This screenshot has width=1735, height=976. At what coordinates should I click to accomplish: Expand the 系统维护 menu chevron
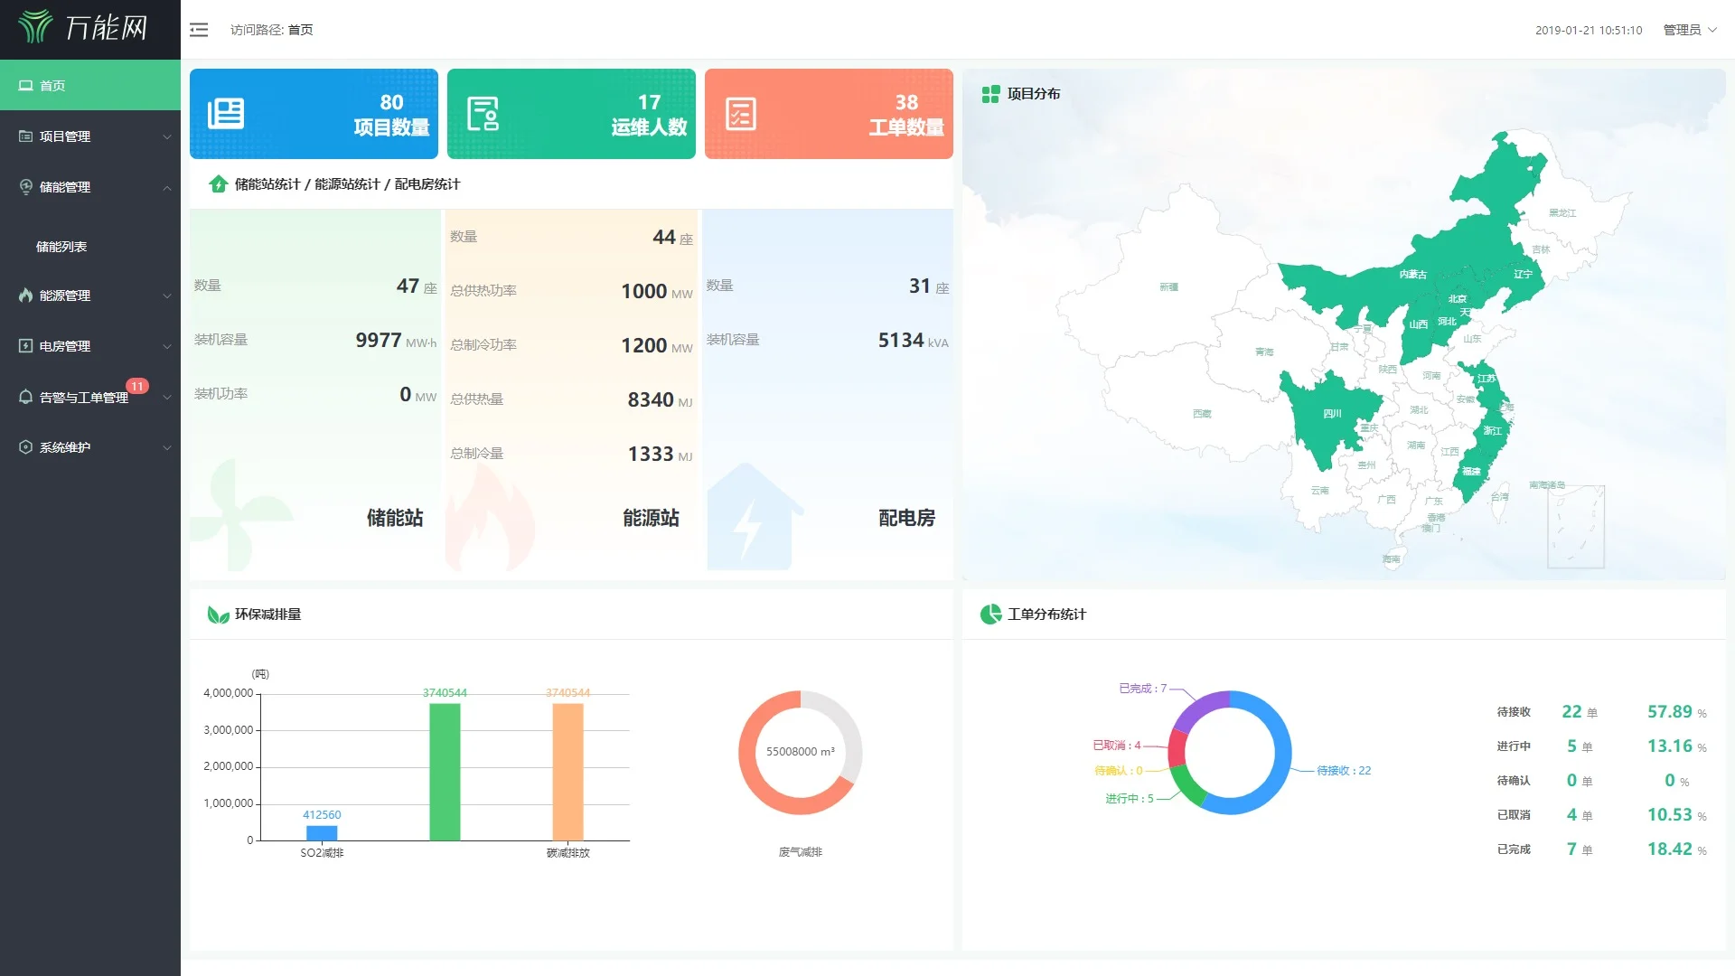click(167, 447)
